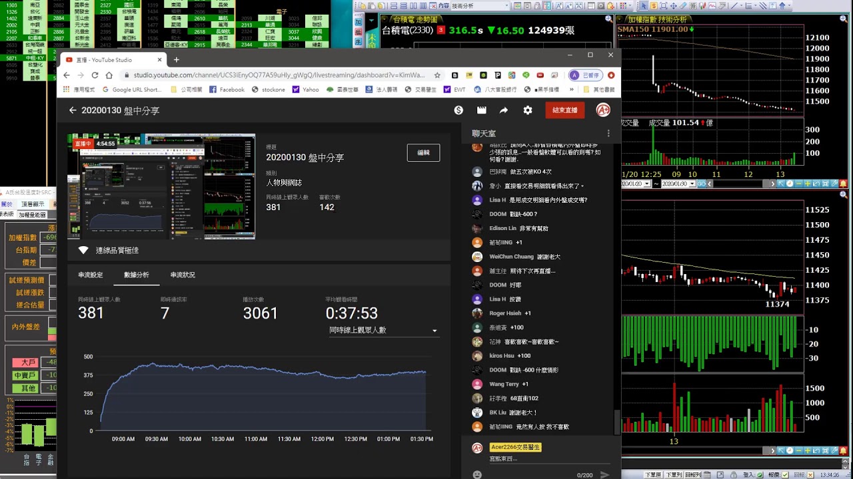The image size is (853, 479).
Task: Open the 其他書籤 bookmarks folder
Action: click(599, 89)
